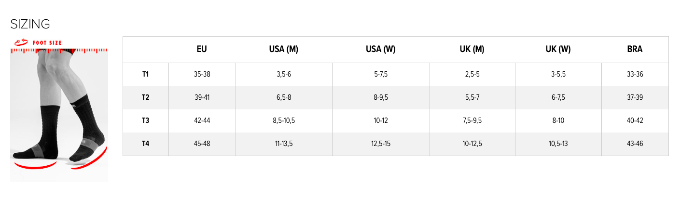The image size is (681, 199).
Task: Select the EU column header
Action: (x=202, y=49)
